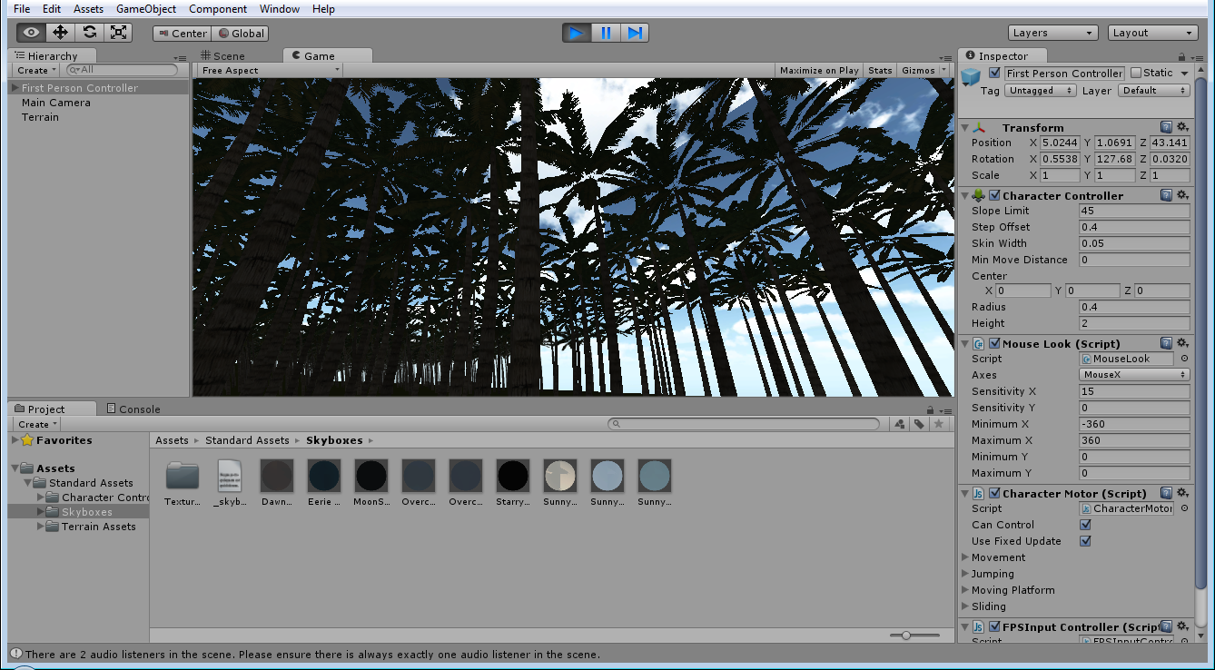Image resolution: width=1215 pixels, height=670 pixels.
Task: Expand the Moving Platform section
Action: [x=965, y=590]
